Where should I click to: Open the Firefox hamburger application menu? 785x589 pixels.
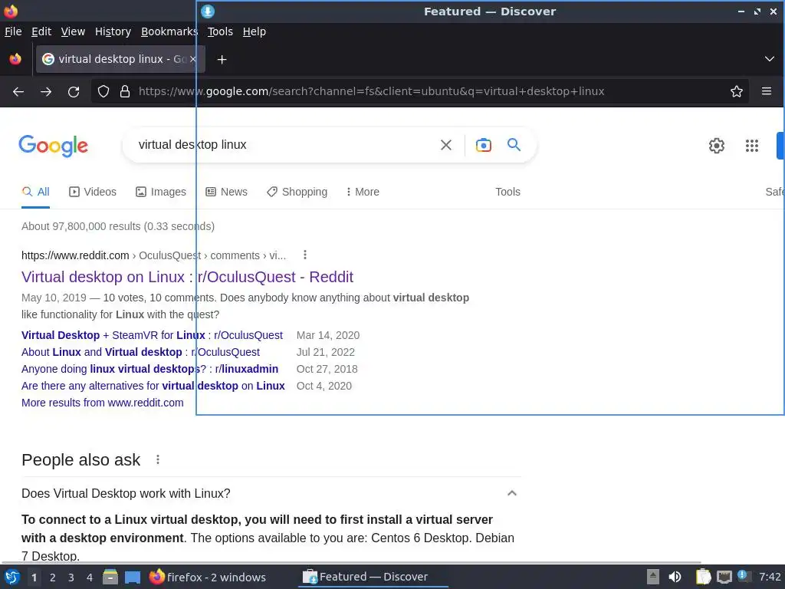click(767, 91)
